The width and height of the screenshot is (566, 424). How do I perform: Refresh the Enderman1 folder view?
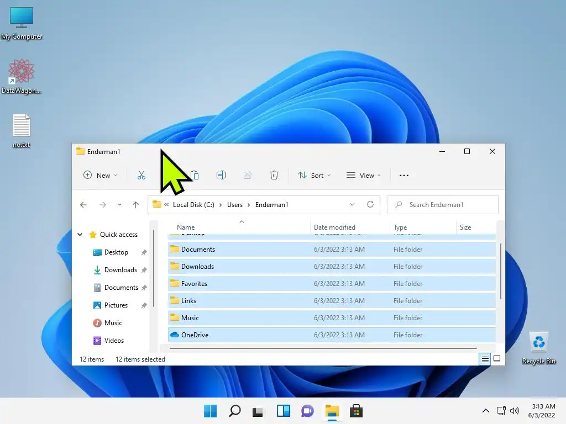(x=370, y=204)
